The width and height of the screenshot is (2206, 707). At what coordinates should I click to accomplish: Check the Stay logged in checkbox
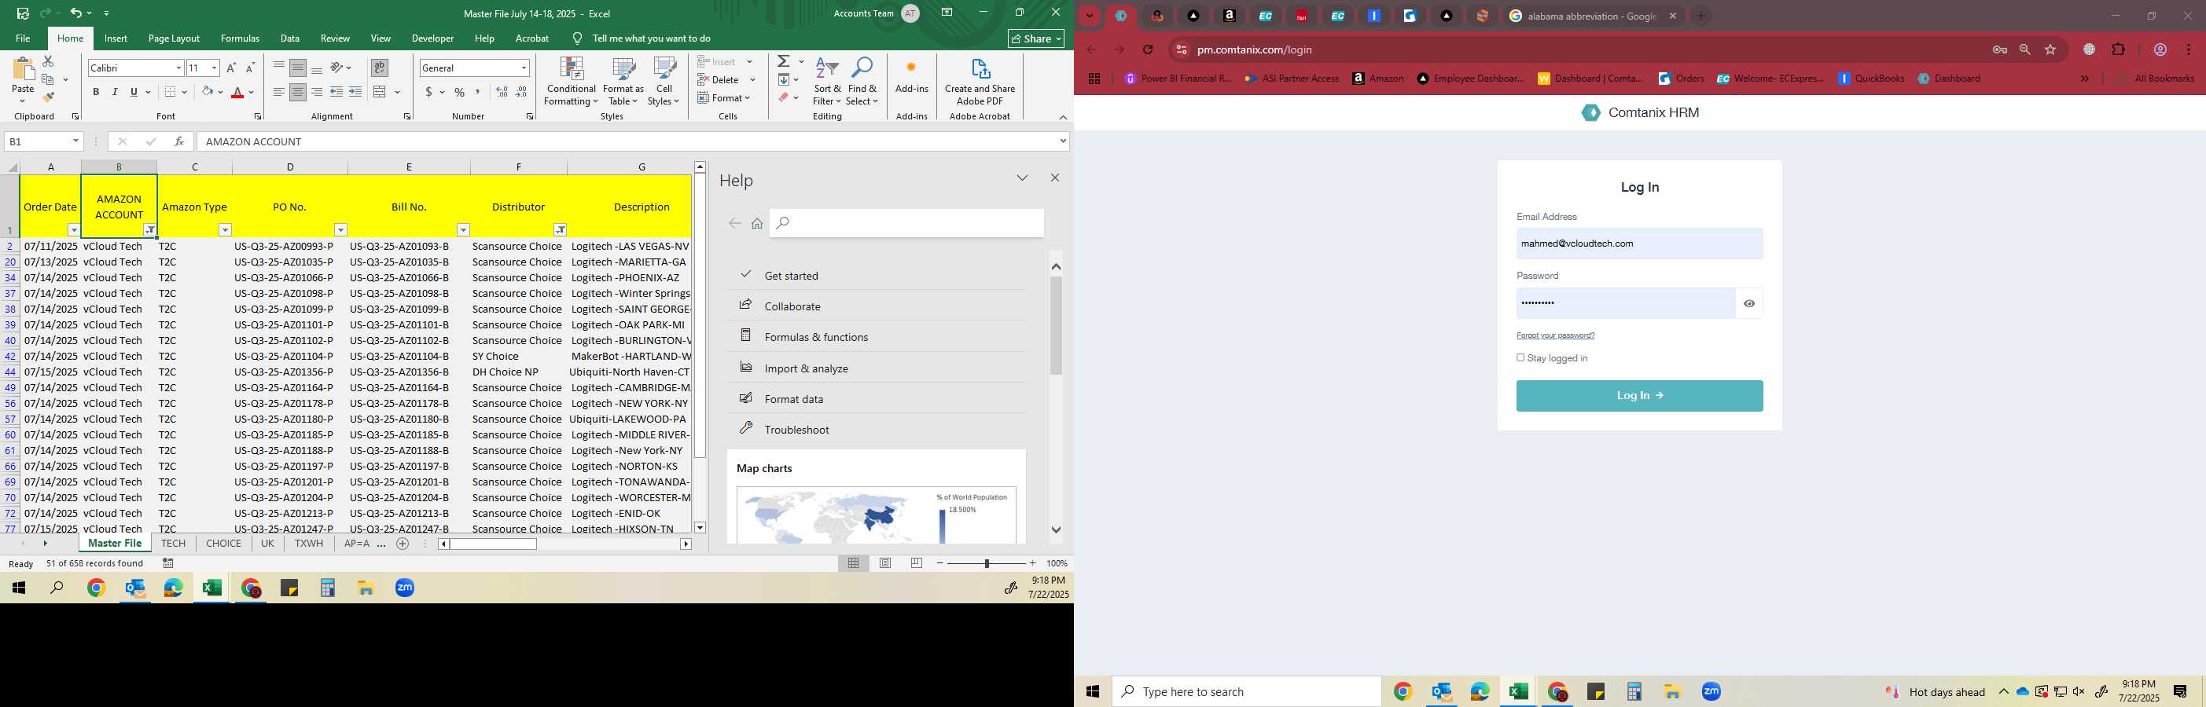coord(1521,357)
